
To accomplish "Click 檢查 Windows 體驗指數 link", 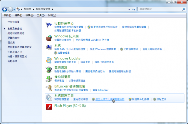I will [x=103, y=49].
